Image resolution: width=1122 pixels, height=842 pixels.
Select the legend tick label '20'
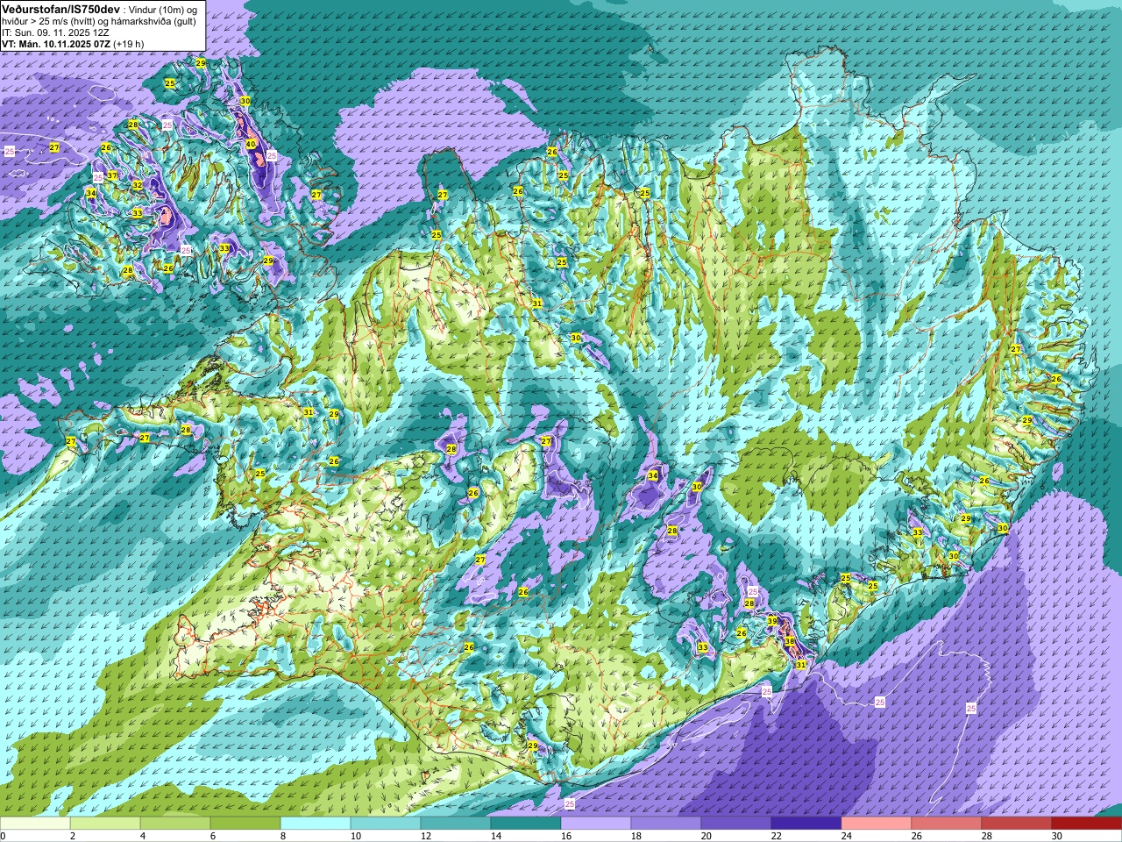tap(707, 836)
